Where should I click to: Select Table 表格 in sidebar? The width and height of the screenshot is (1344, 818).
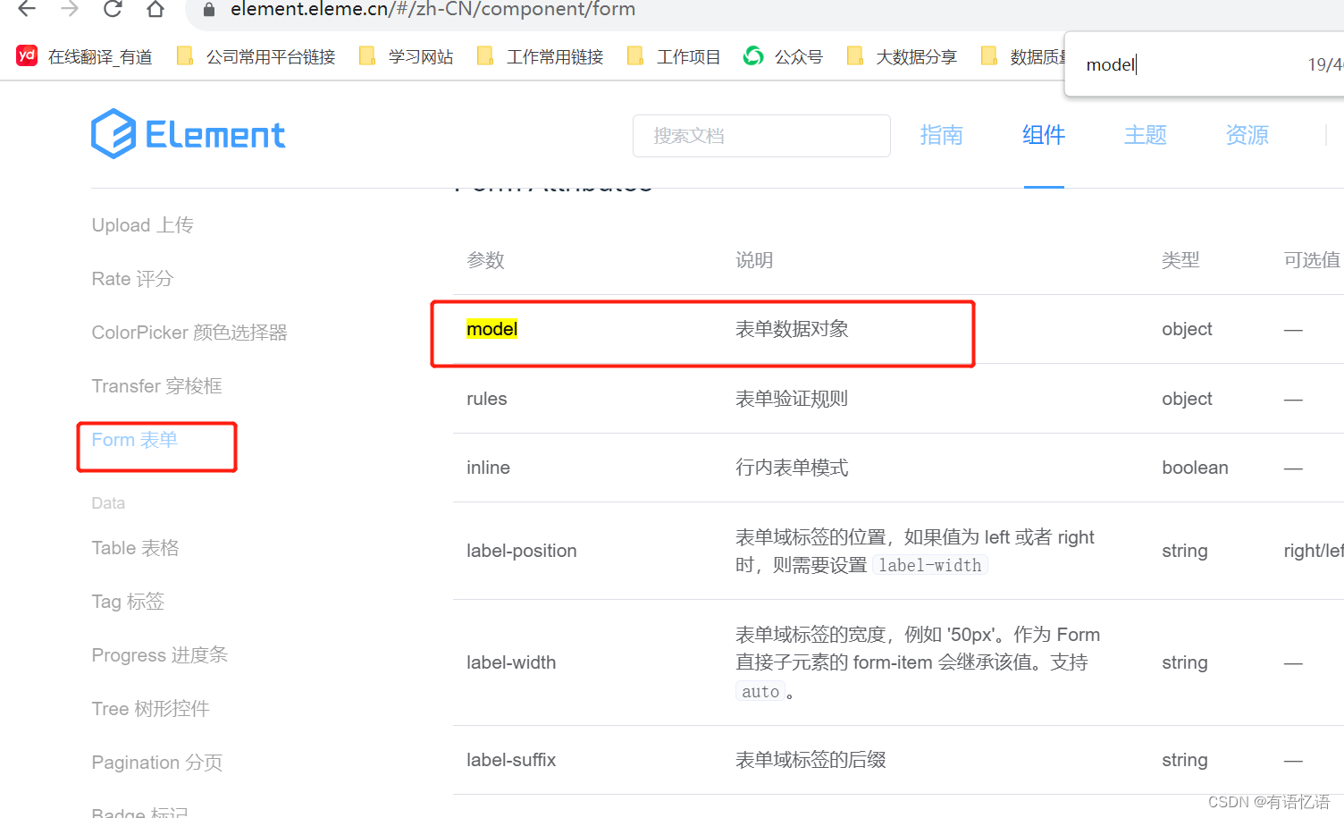point(135,548)
